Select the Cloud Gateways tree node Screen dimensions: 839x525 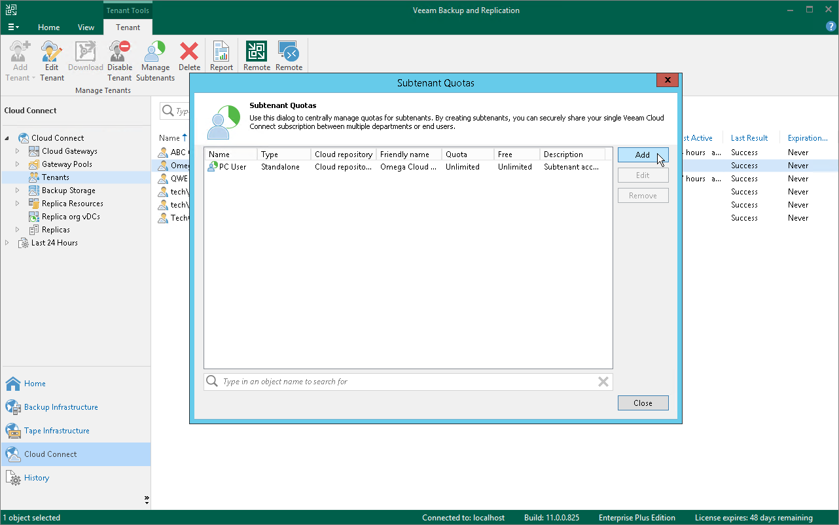point(69,151)
